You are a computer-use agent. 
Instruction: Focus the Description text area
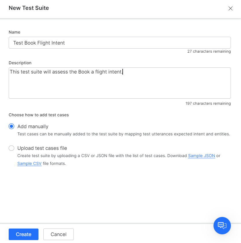(x=119, y=82)
